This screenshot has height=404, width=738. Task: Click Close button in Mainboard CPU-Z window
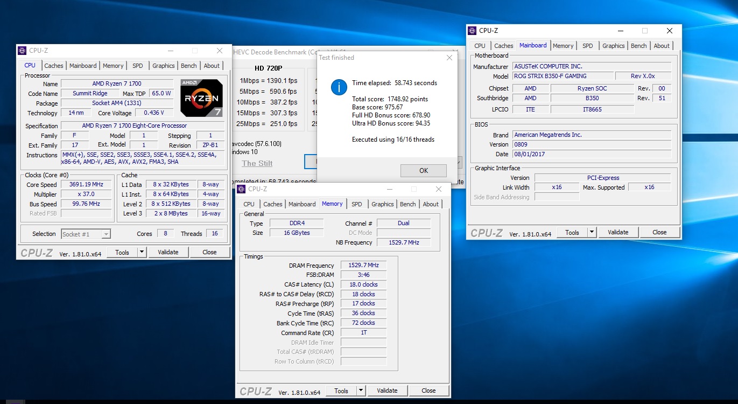(659, 232)
